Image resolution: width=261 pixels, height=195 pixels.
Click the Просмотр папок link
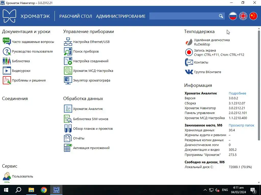point(241,125)
